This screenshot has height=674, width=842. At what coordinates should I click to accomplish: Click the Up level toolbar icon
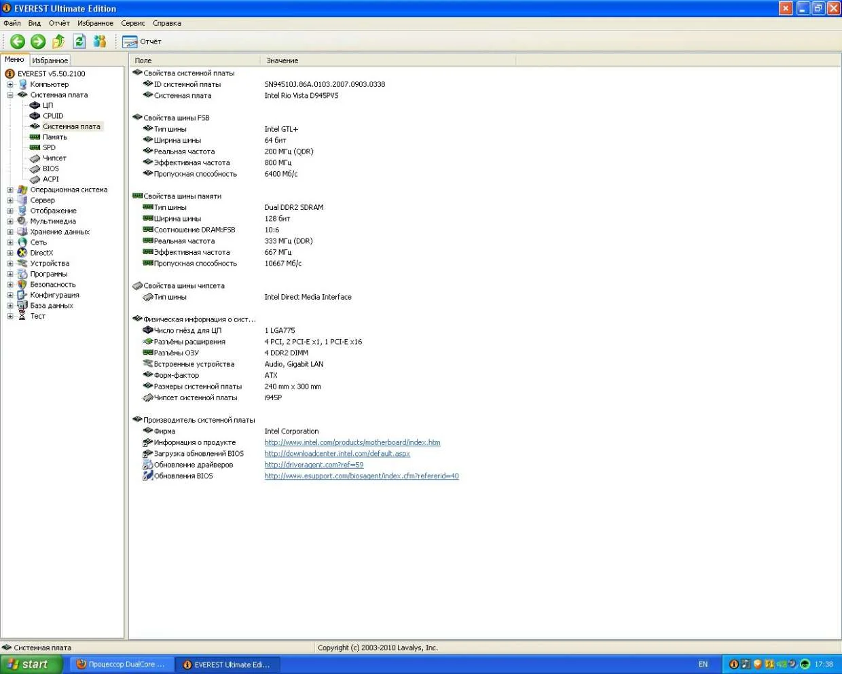tap(58, 41)
